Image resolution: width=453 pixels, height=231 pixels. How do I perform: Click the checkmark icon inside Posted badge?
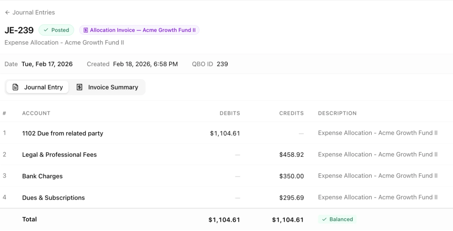pos(46,30)
